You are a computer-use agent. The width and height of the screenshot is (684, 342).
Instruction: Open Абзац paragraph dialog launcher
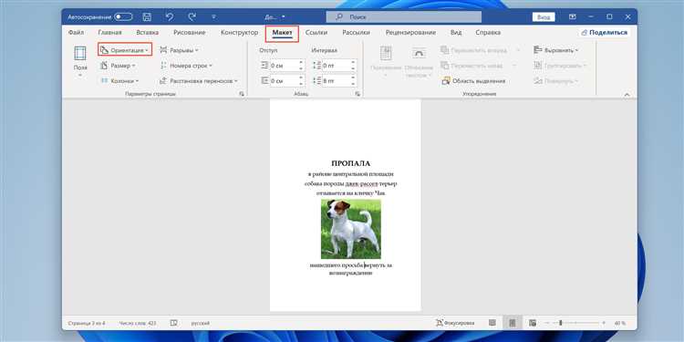pyautogui.click(x=358, y=94)
